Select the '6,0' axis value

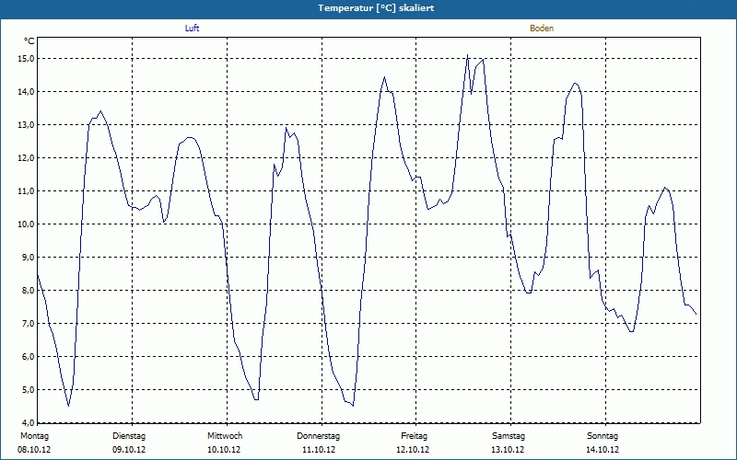[x=28, y=356]
